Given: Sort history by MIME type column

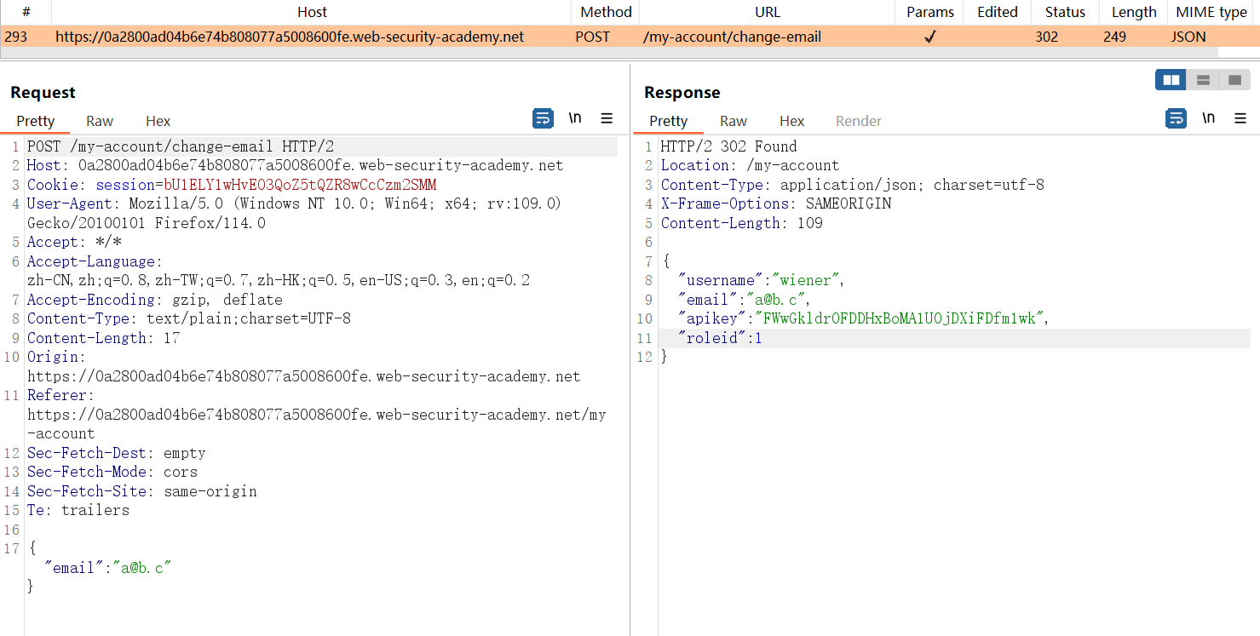Looking at the screenshot, I should coord(1211,12).
